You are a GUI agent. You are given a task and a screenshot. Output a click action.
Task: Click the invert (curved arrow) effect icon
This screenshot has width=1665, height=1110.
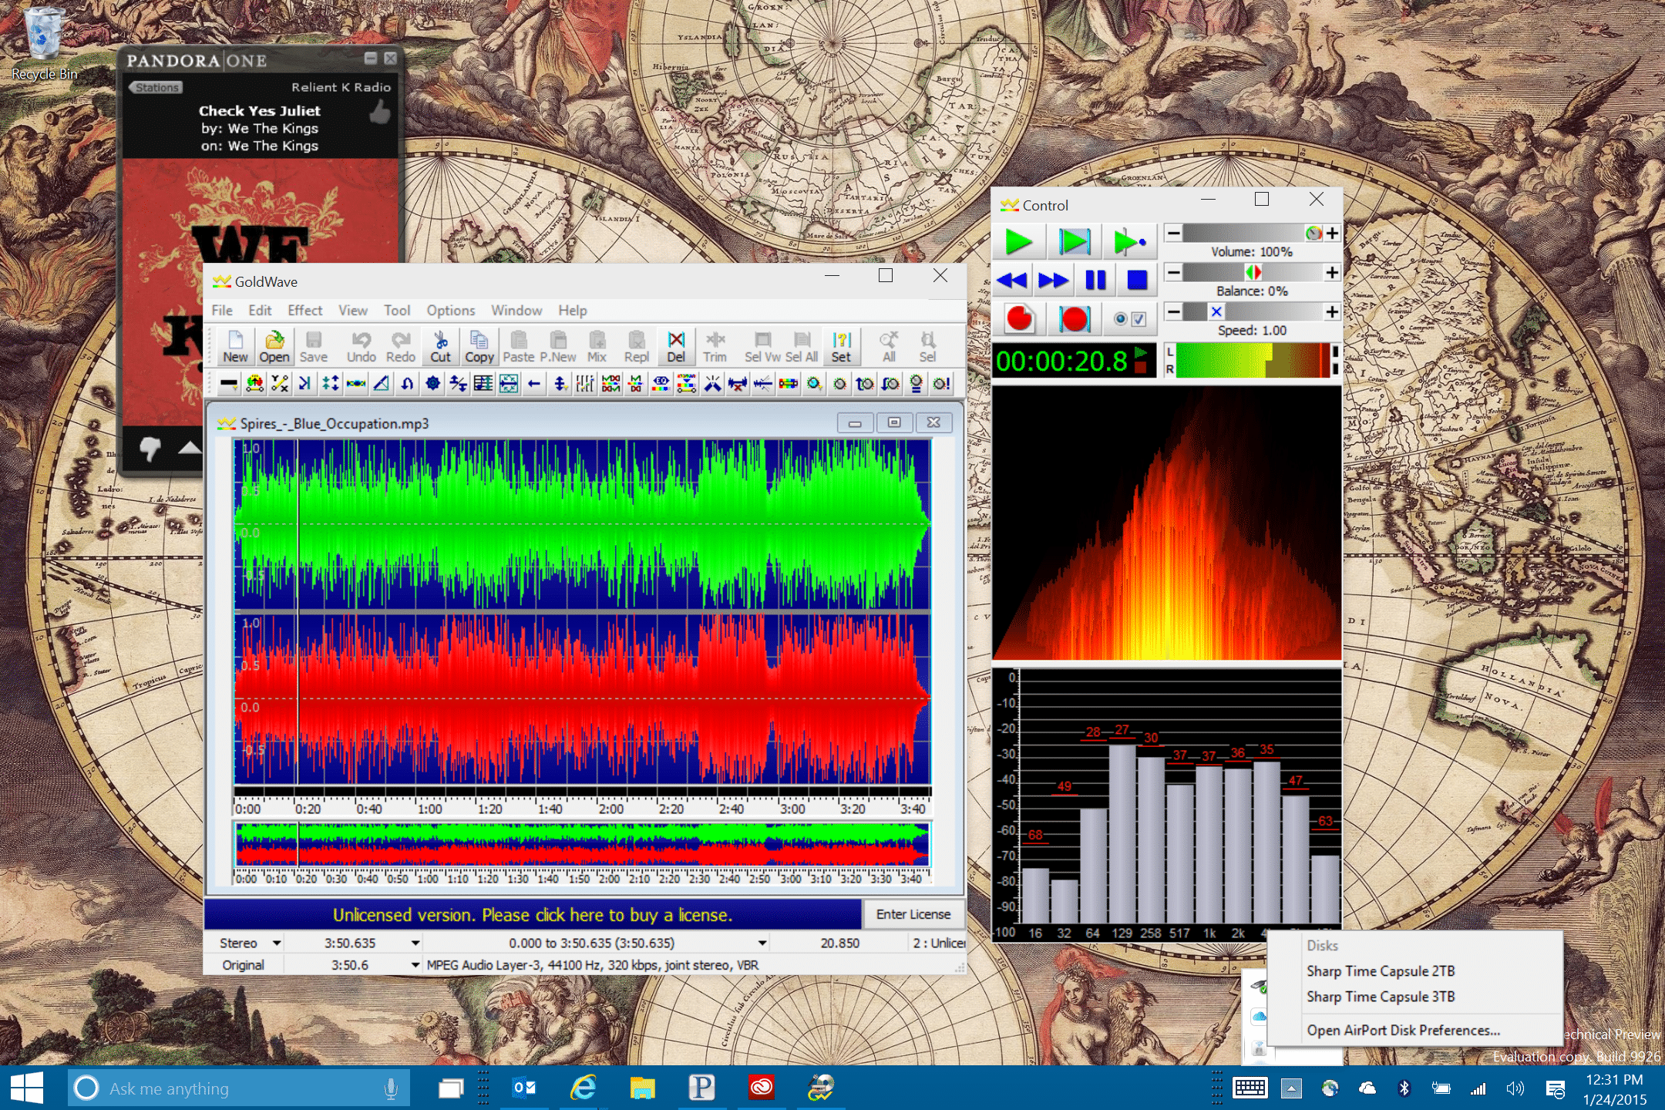(407, 383)
